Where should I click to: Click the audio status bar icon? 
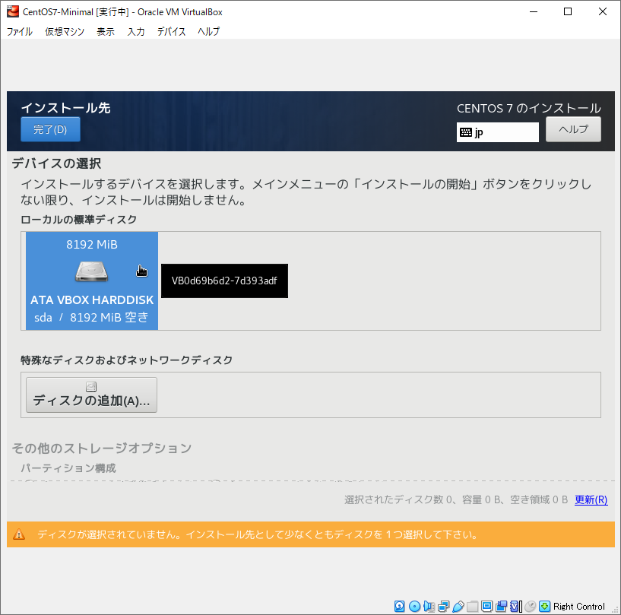pos(429,607)
